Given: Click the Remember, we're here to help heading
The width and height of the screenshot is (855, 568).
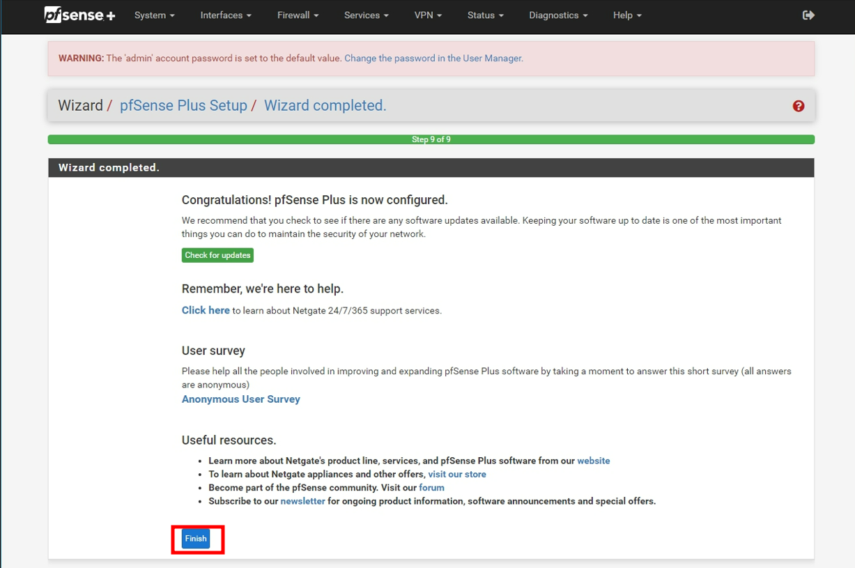Looking at the screenshot, I should click(x=263, y=289).
